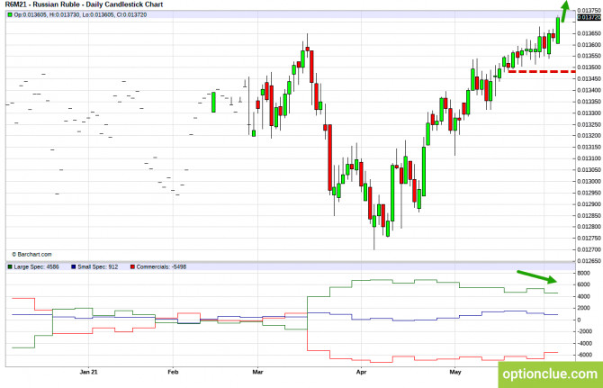Select the Feb date axis label
Screen dimensions: 603x388
tap(173, 372)
